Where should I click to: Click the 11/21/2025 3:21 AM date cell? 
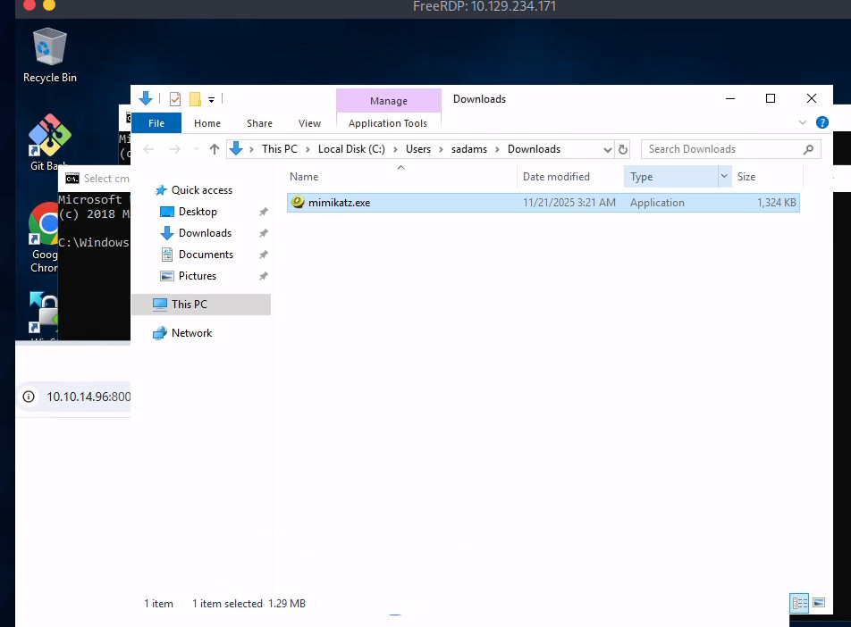point(569,203)
